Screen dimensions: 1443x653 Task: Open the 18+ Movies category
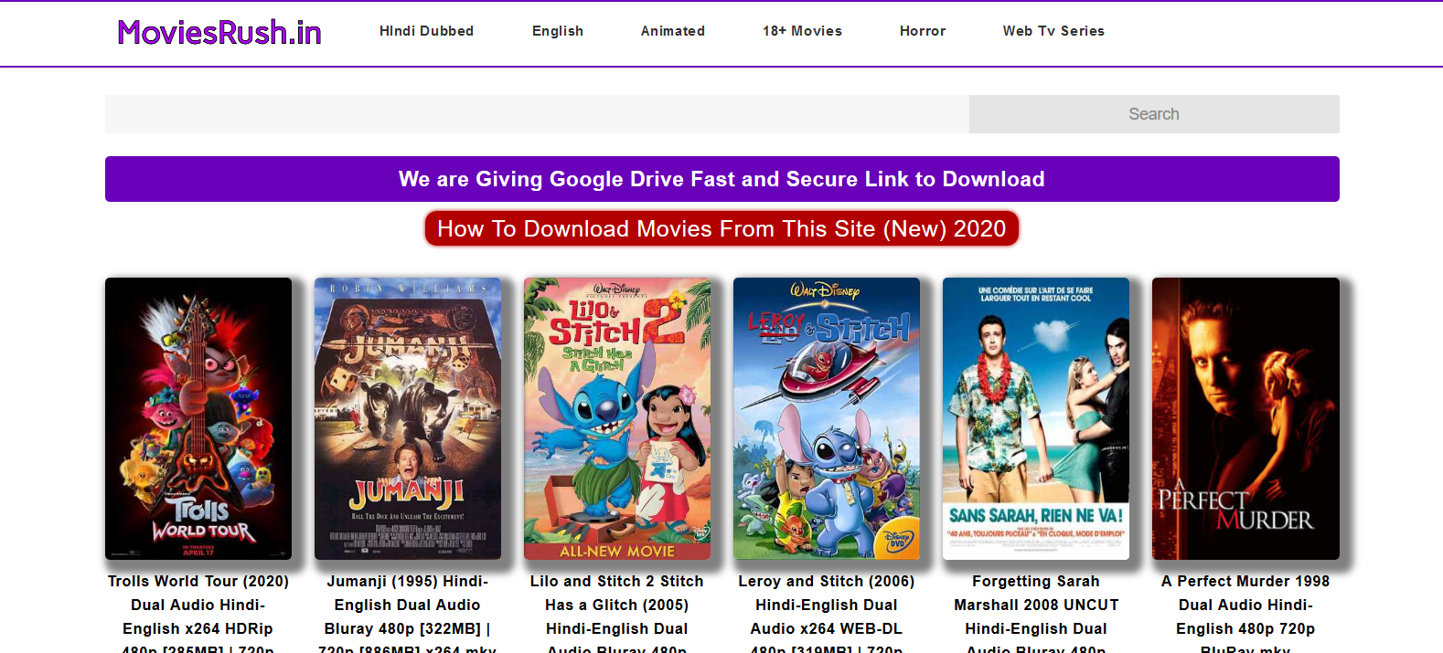tap(802, 31)
